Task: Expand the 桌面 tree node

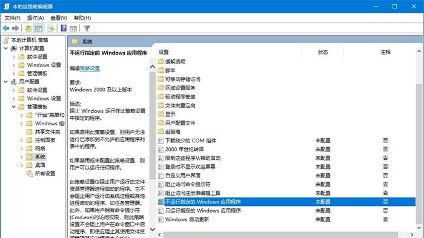Action: click(x=22, y=165)
